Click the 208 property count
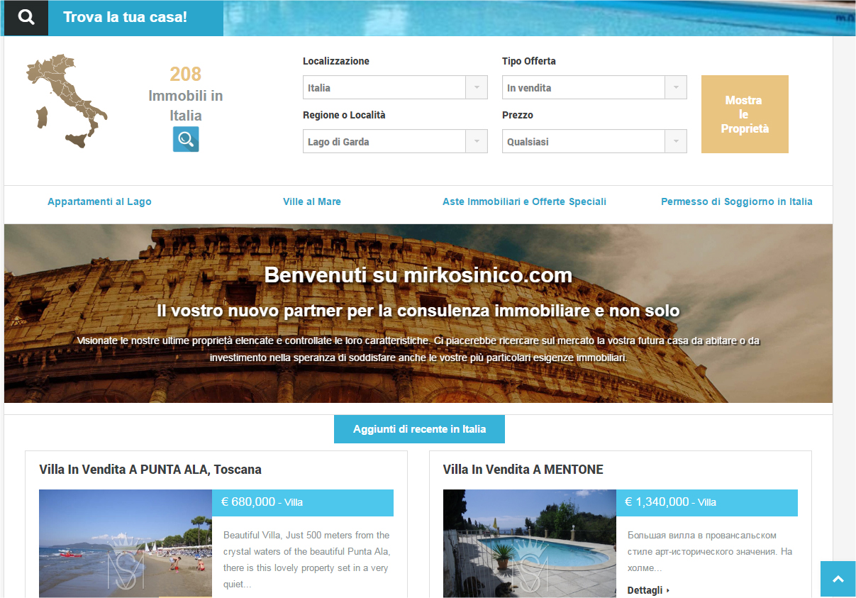Image resolution: width=856 pixels, height=598 pixels. [186, 74]
